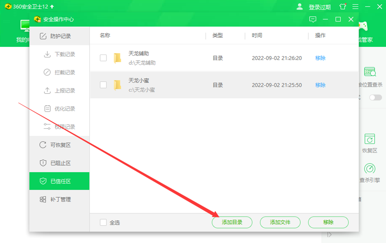The width and height of the screenshot is (386, 243).
Task: Click the gamepad icon in main window
Action: click(363, 26)
